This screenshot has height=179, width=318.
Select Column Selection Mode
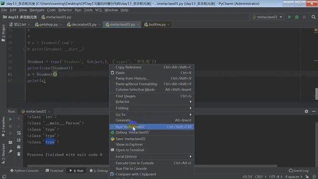(x=152, y=89)
